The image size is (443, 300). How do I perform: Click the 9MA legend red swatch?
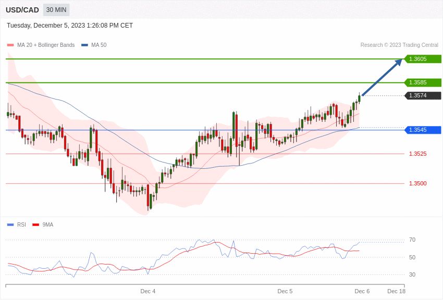click(36, 225)
